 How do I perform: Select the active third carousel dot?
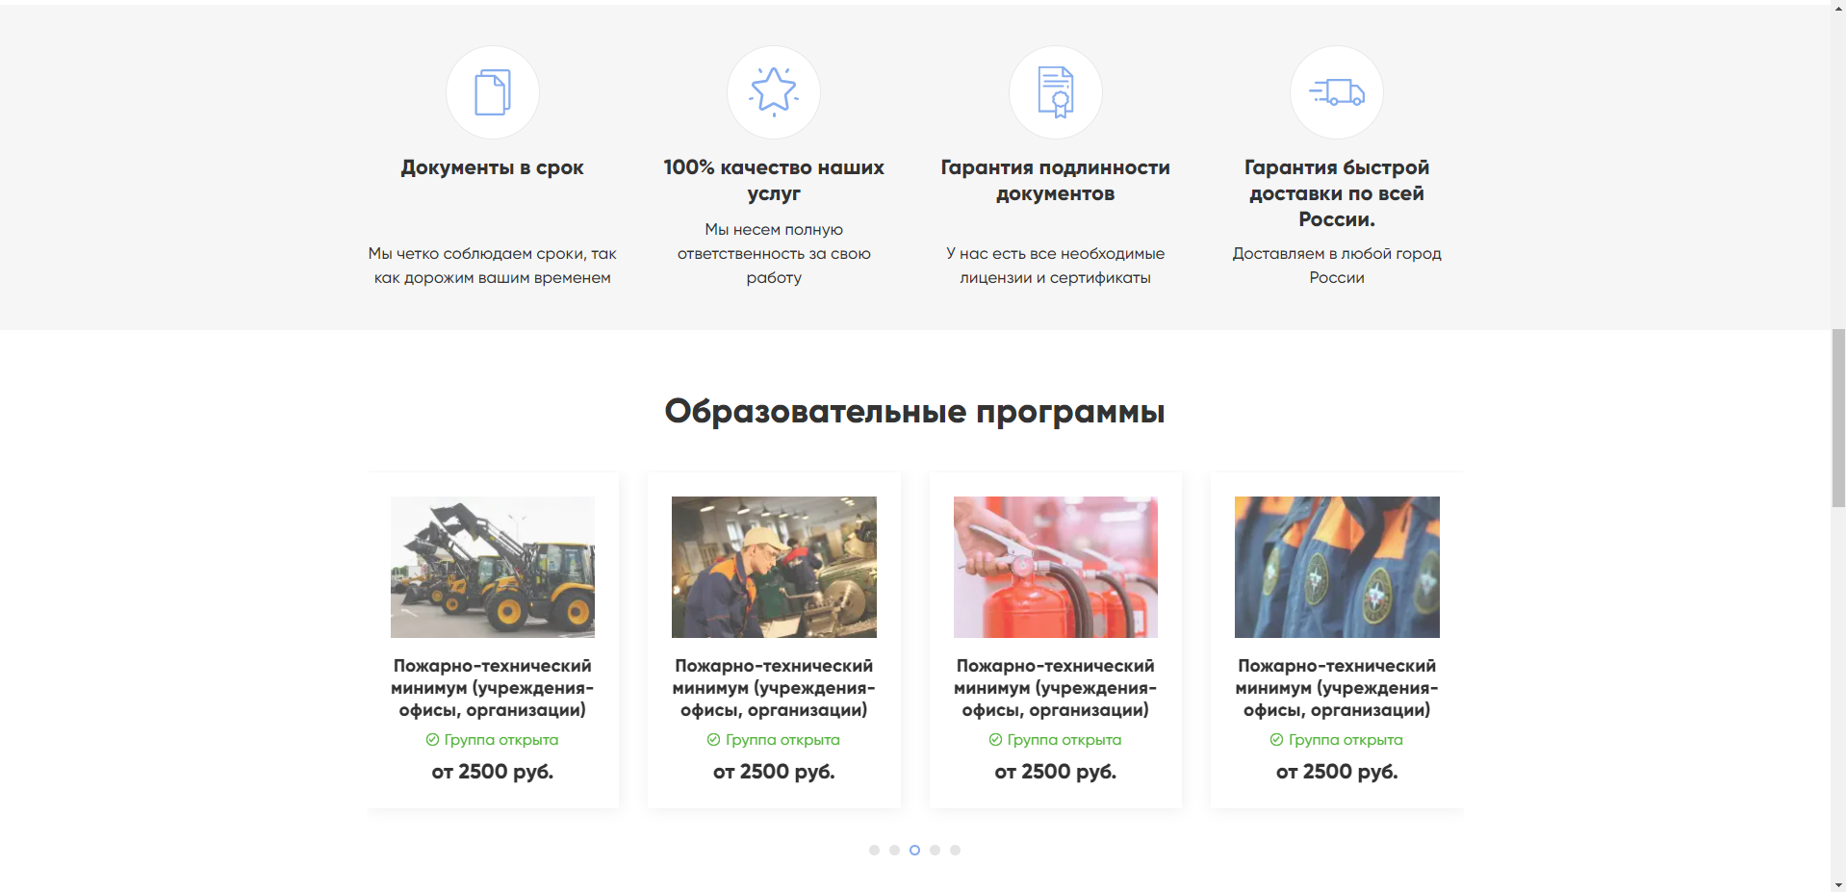(914, 850)
